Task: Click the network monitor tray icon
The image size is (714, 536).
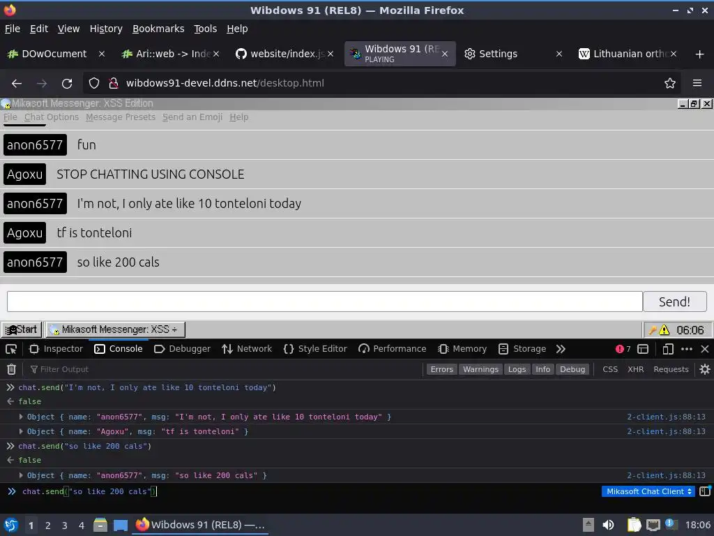Action: 653,525
